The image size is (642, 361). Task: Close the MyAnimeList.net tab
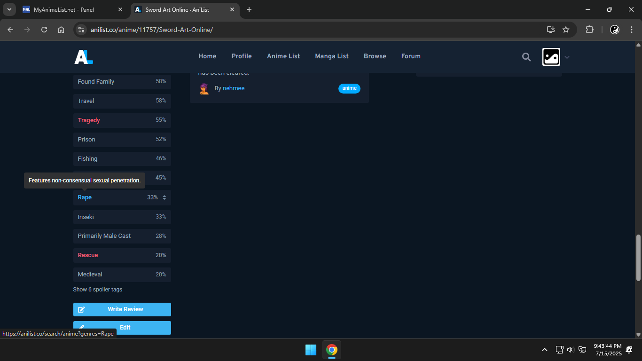click(x=120, y=9)
